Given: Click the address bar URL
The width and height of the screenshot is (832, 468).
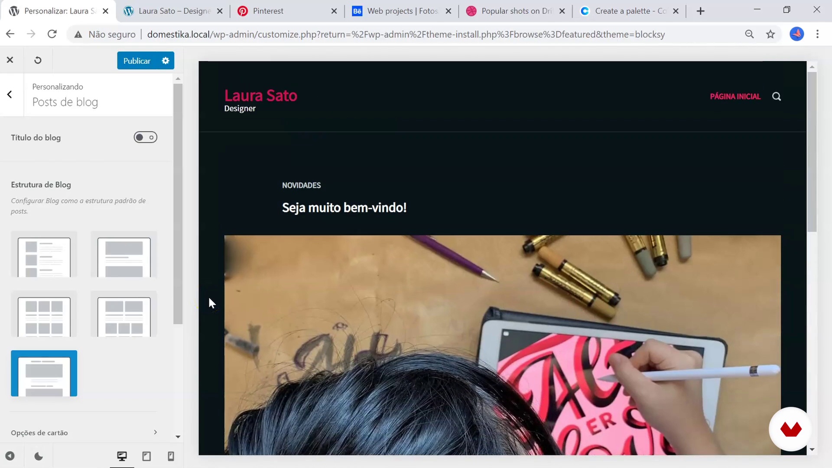Looking at the screenshot, I should pyautogui.click(x=406, y=34).
